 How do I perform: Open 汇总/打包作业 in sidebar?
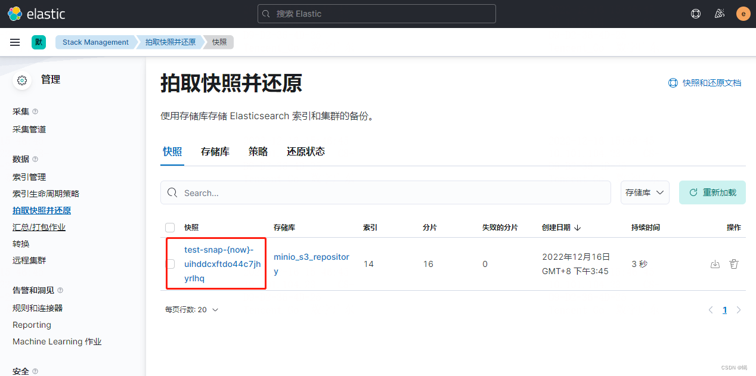tap(39, 227)
